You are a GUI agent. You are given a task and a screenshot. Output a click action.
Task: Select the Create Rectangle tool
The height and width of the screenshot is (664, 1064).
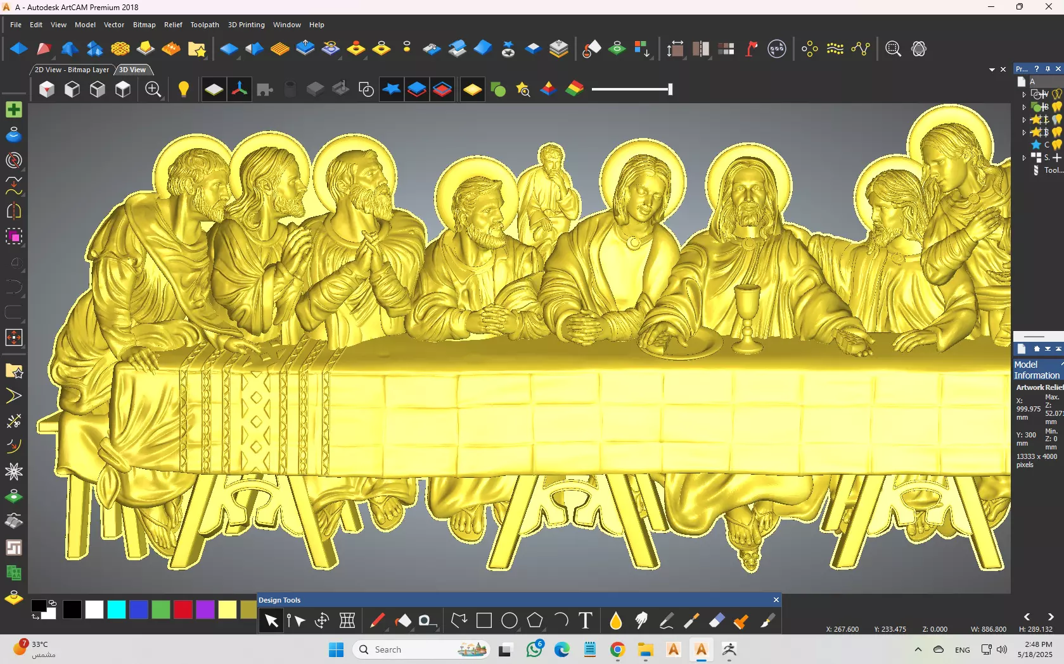pos(484,621)
